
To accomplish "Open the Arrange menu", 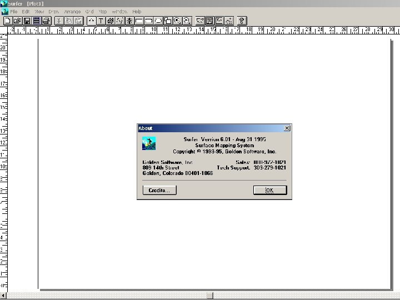I will pyautogui.click(x=72, y=12).
